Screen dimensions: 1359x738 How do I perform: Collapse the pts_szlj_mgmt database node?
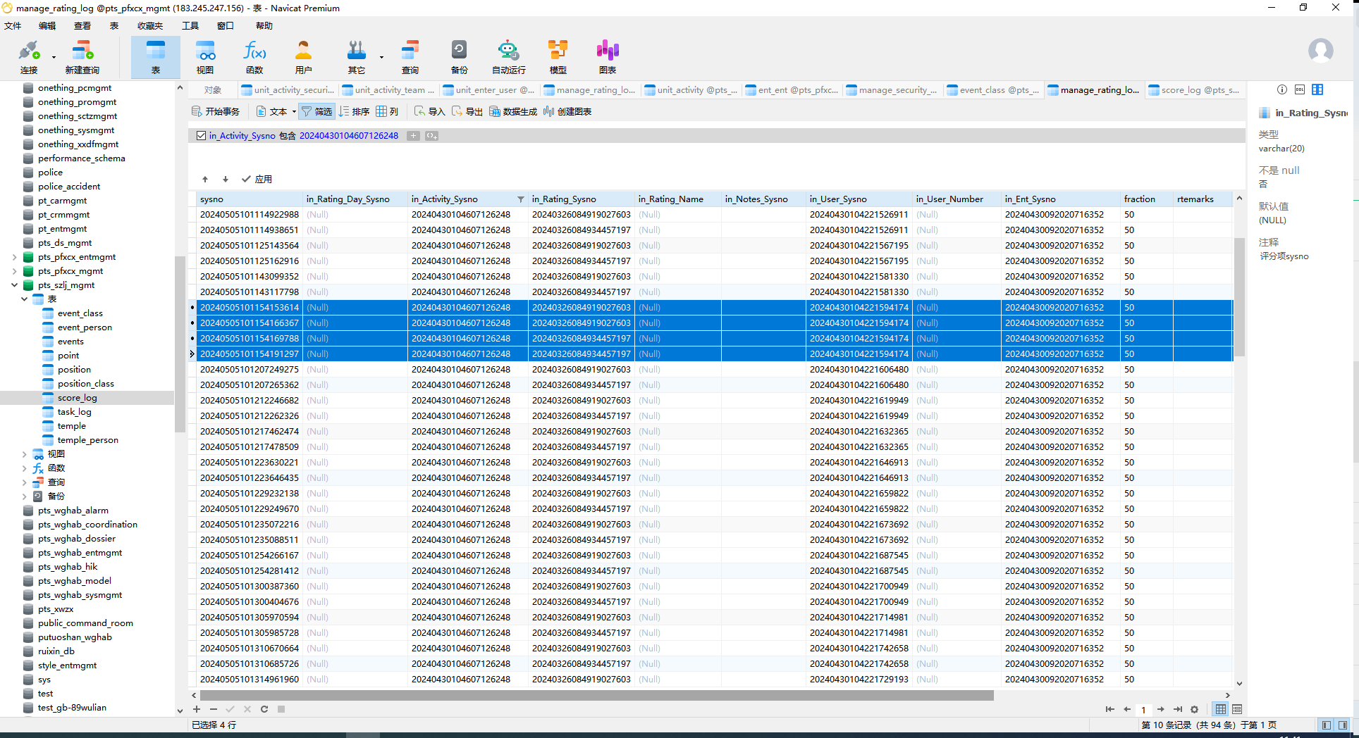[15, 285]
